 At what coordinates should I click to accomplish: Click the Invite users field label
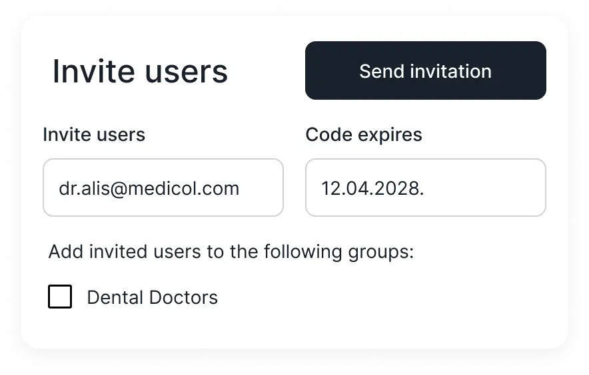94,135
